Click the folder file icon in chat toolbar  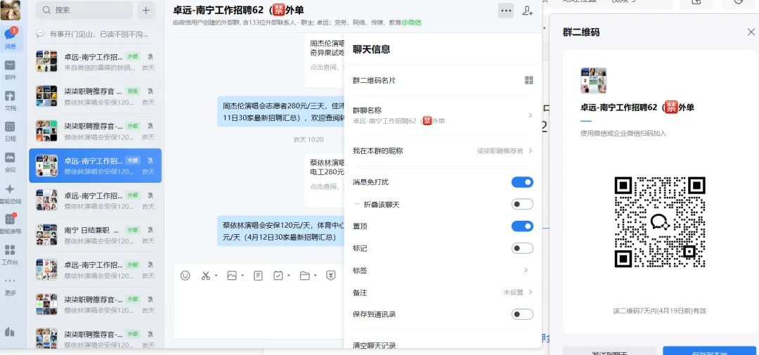[x=304, y=276]
